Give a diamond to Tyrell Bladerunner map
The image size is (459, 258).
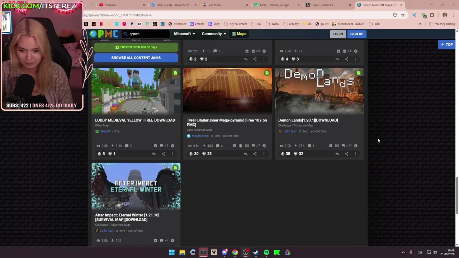tap(191, 154)
